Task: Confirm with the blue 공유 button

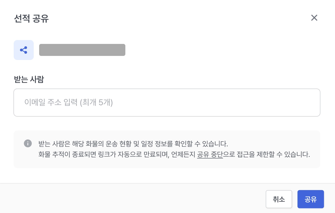Action: (310, 199)
